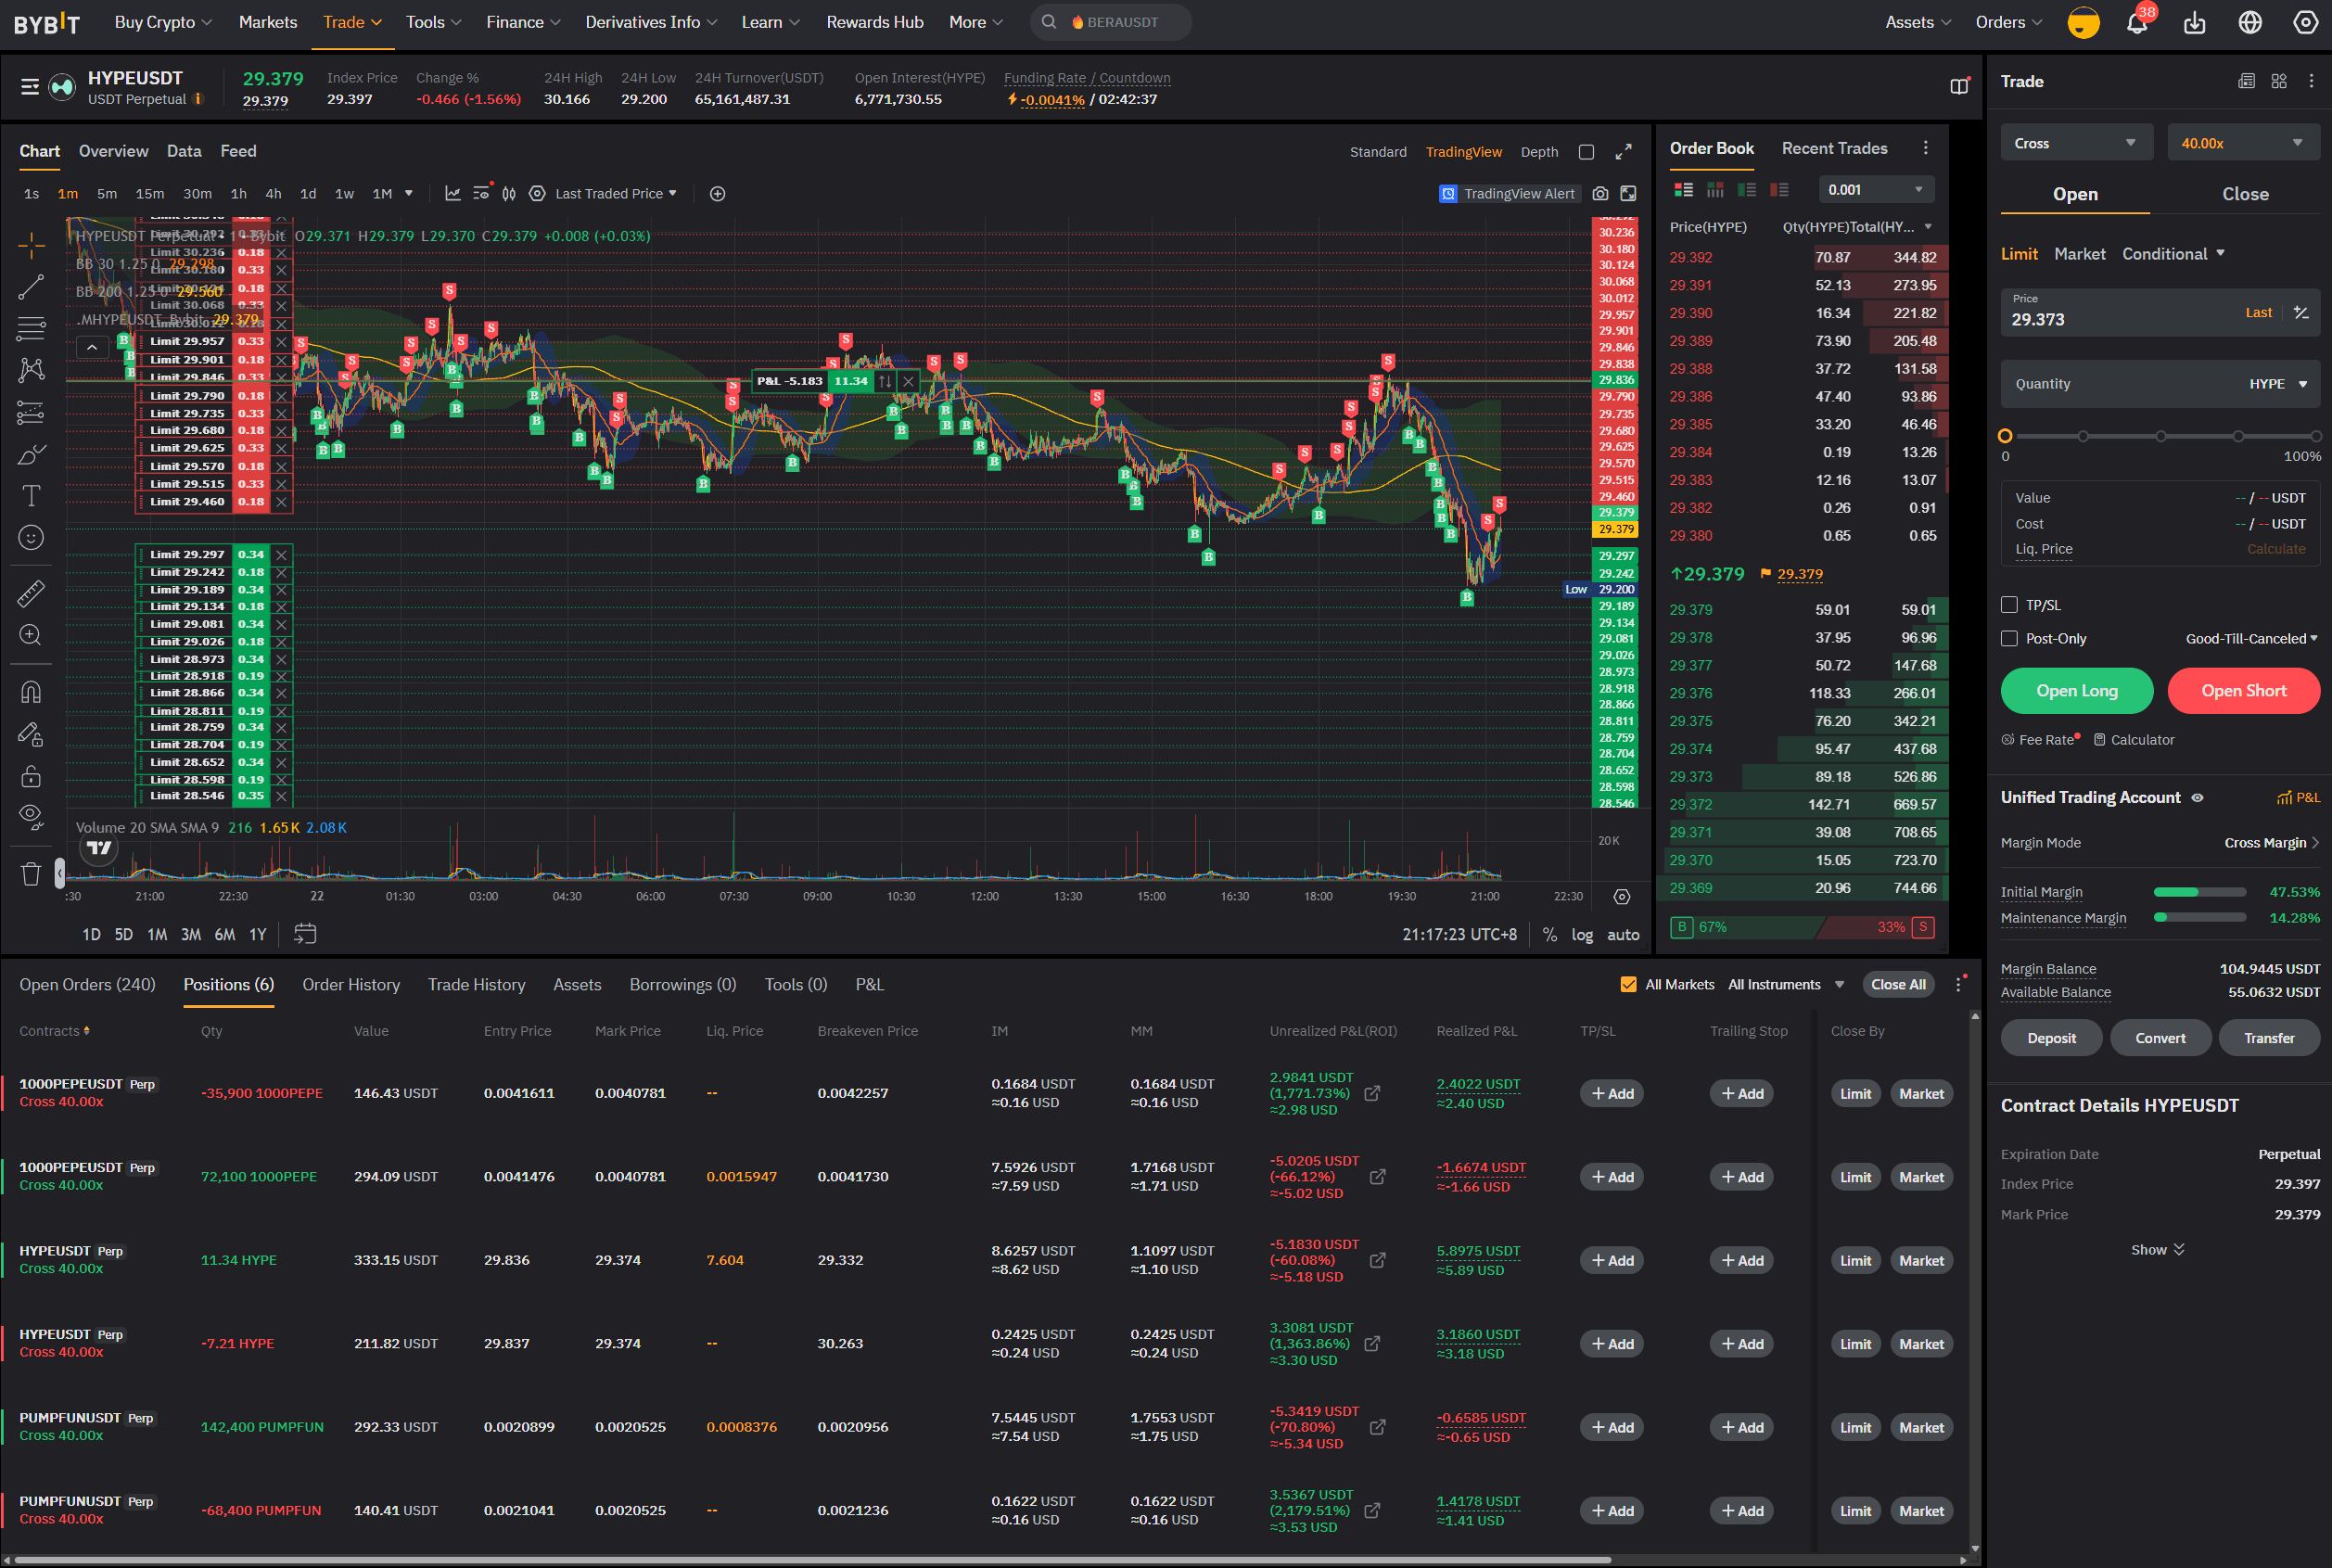
Task: Open the 0.001 price grouping dropdown
Action: [1875, 189]
